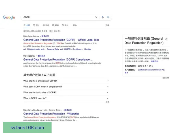Open Art. 8 GDPR Conditions sitelink

coord(71,49)
